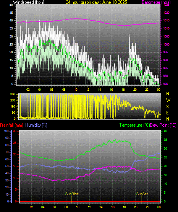Click the 270 wind direction degree value
The image size is (178, 212).
click(x=13, y=101)
